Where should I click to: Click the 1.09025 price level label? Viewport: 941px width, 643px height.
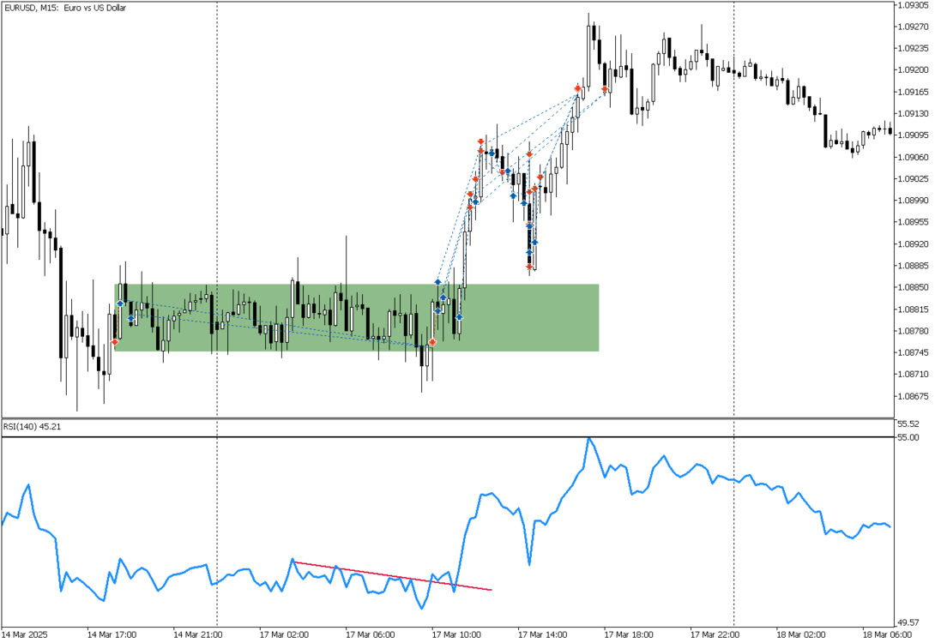(913, 178)
